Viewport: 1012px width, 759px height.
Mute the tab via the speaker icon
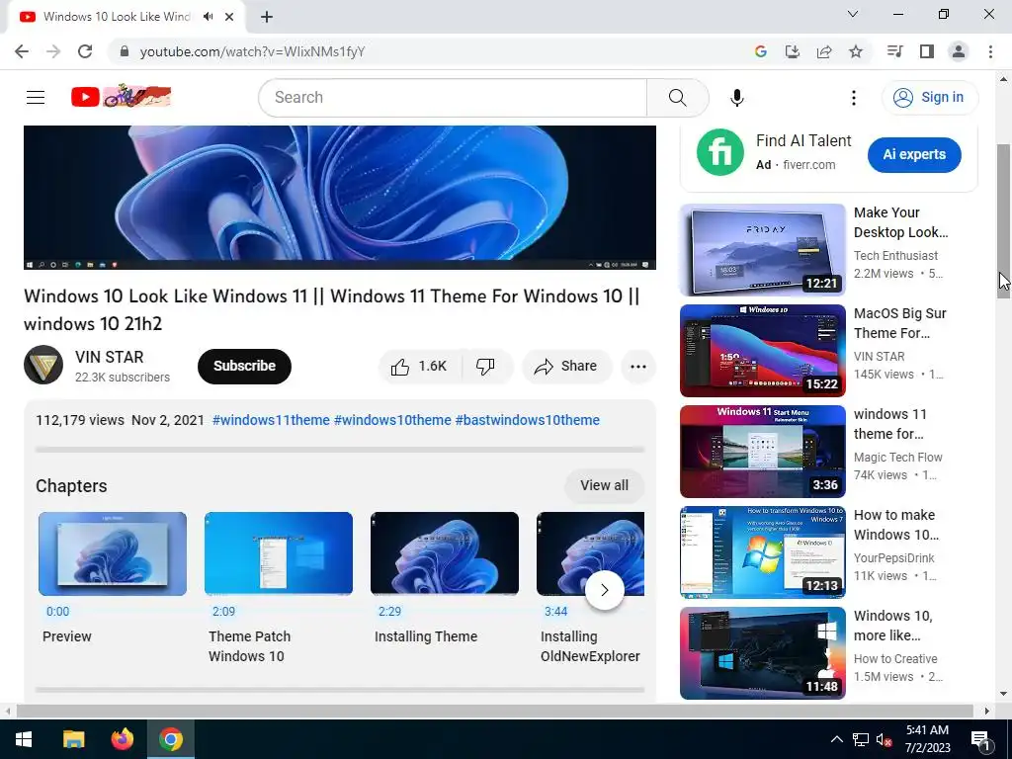208,17
